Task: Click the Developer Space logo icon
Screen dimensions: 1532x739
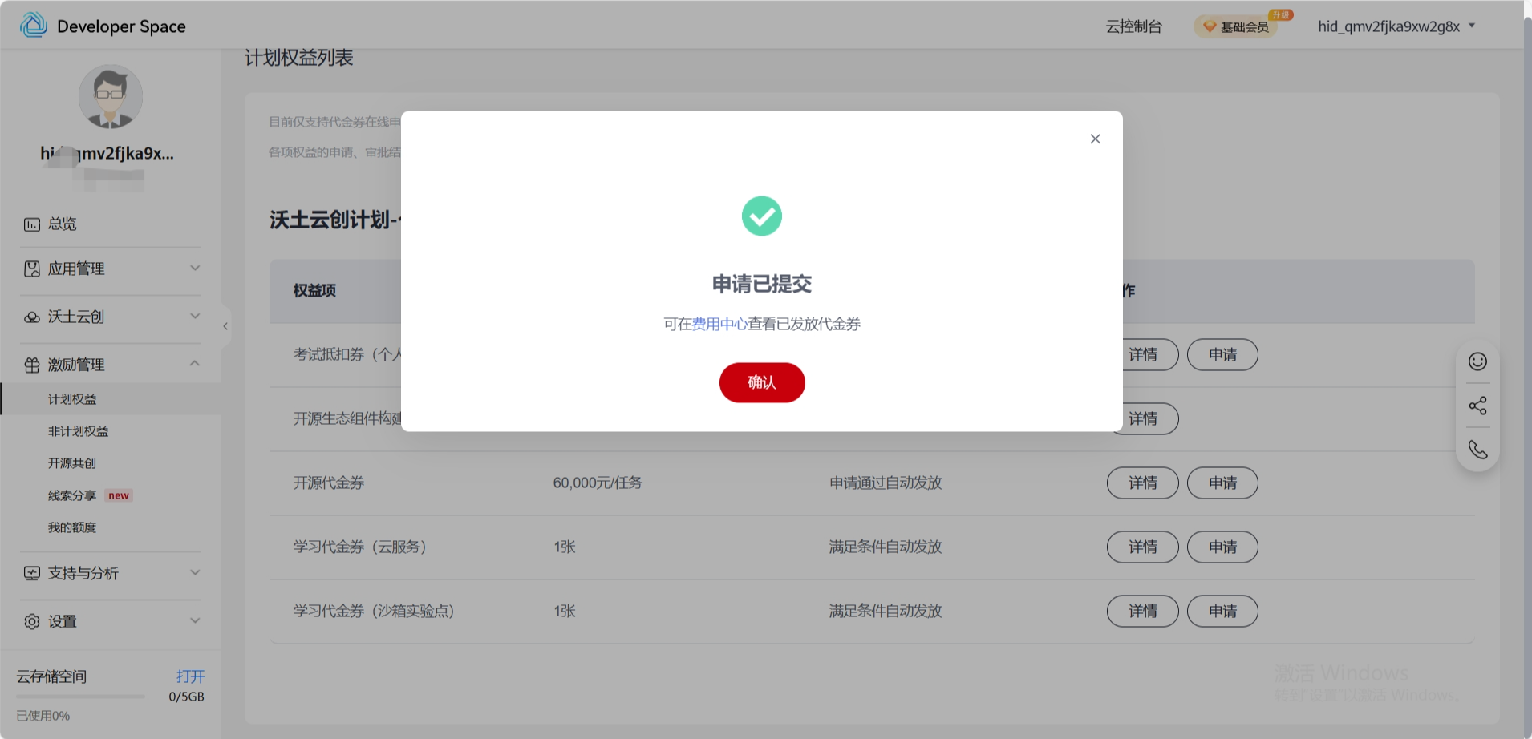Action: pyautogui.click(x=34, y=26)
